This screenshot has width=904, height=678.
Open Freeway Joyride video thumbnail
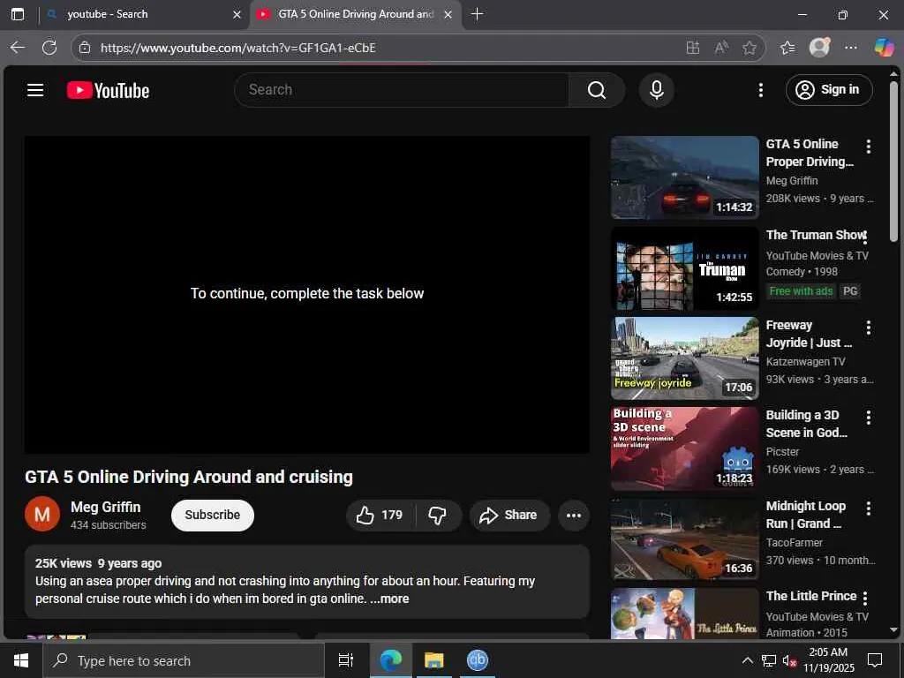coord(684,358)
